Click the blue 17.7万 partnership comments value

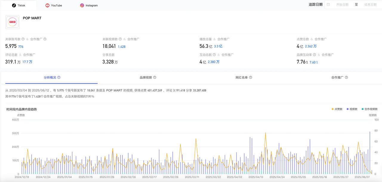pos(27,62)
